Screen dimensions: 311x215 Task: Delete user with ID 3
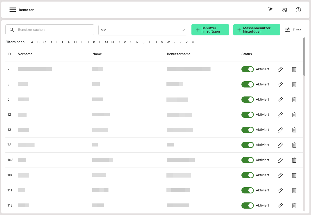click(x=294, y=84)
